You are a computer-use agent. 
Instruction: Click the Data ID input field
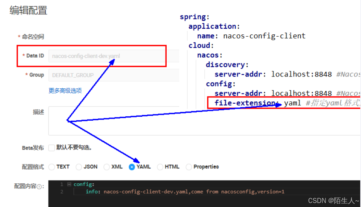tap(114, 56)
